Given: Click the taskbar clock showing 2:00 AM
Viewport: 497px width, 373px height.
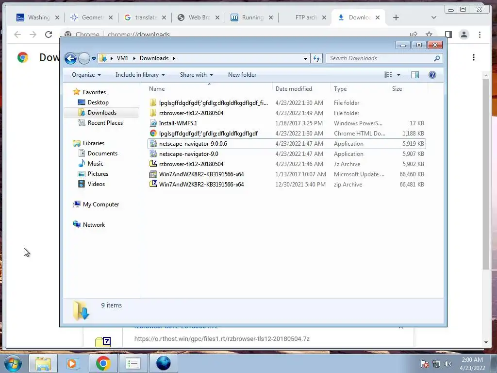Looking at the screenshot, I should click(x=472, y=364).
